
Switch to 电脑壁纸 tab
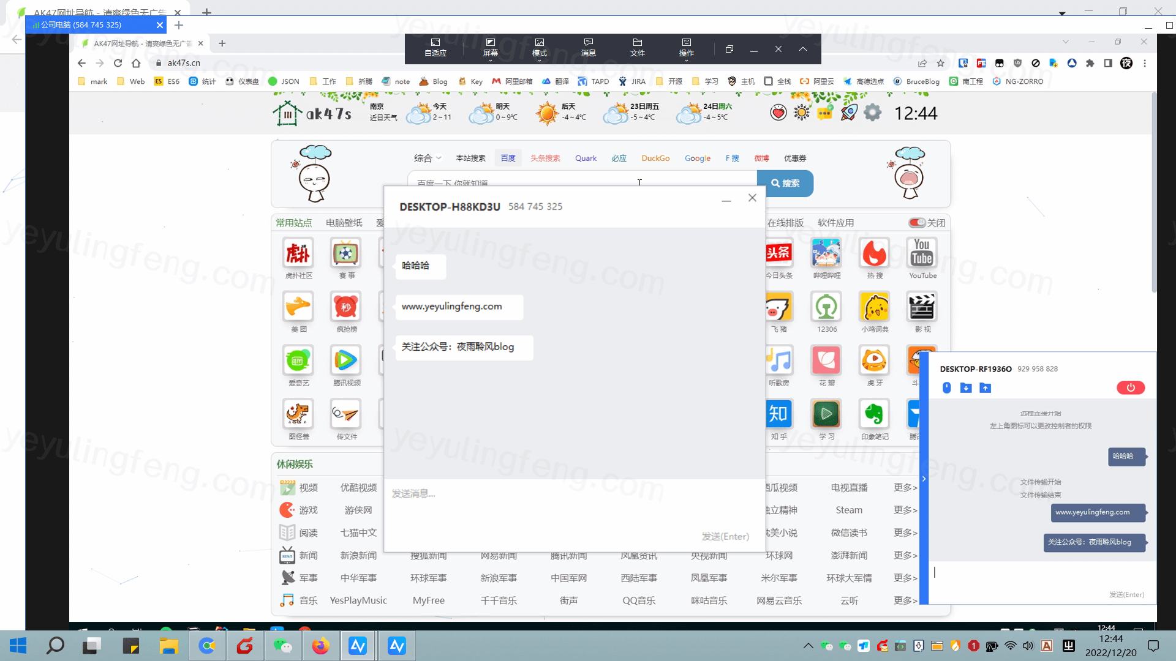click(344, 223)
